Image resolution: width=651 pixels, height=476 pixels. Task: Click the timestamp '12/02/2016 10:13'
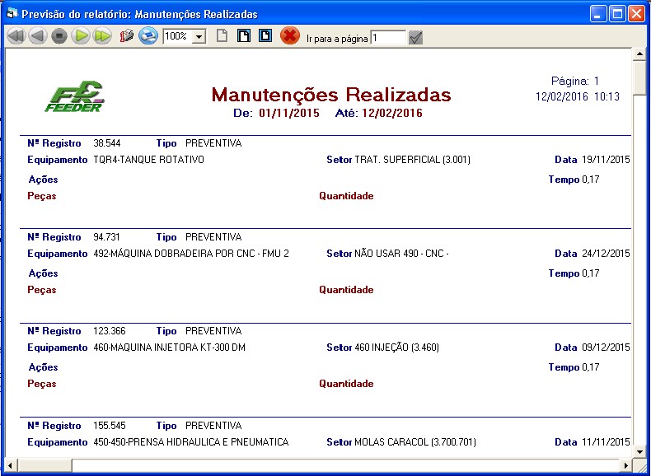[578, 96]
